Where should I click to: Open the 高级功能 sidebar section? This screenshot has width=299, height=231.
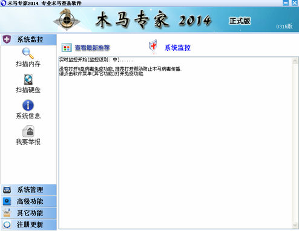point(28,201)
